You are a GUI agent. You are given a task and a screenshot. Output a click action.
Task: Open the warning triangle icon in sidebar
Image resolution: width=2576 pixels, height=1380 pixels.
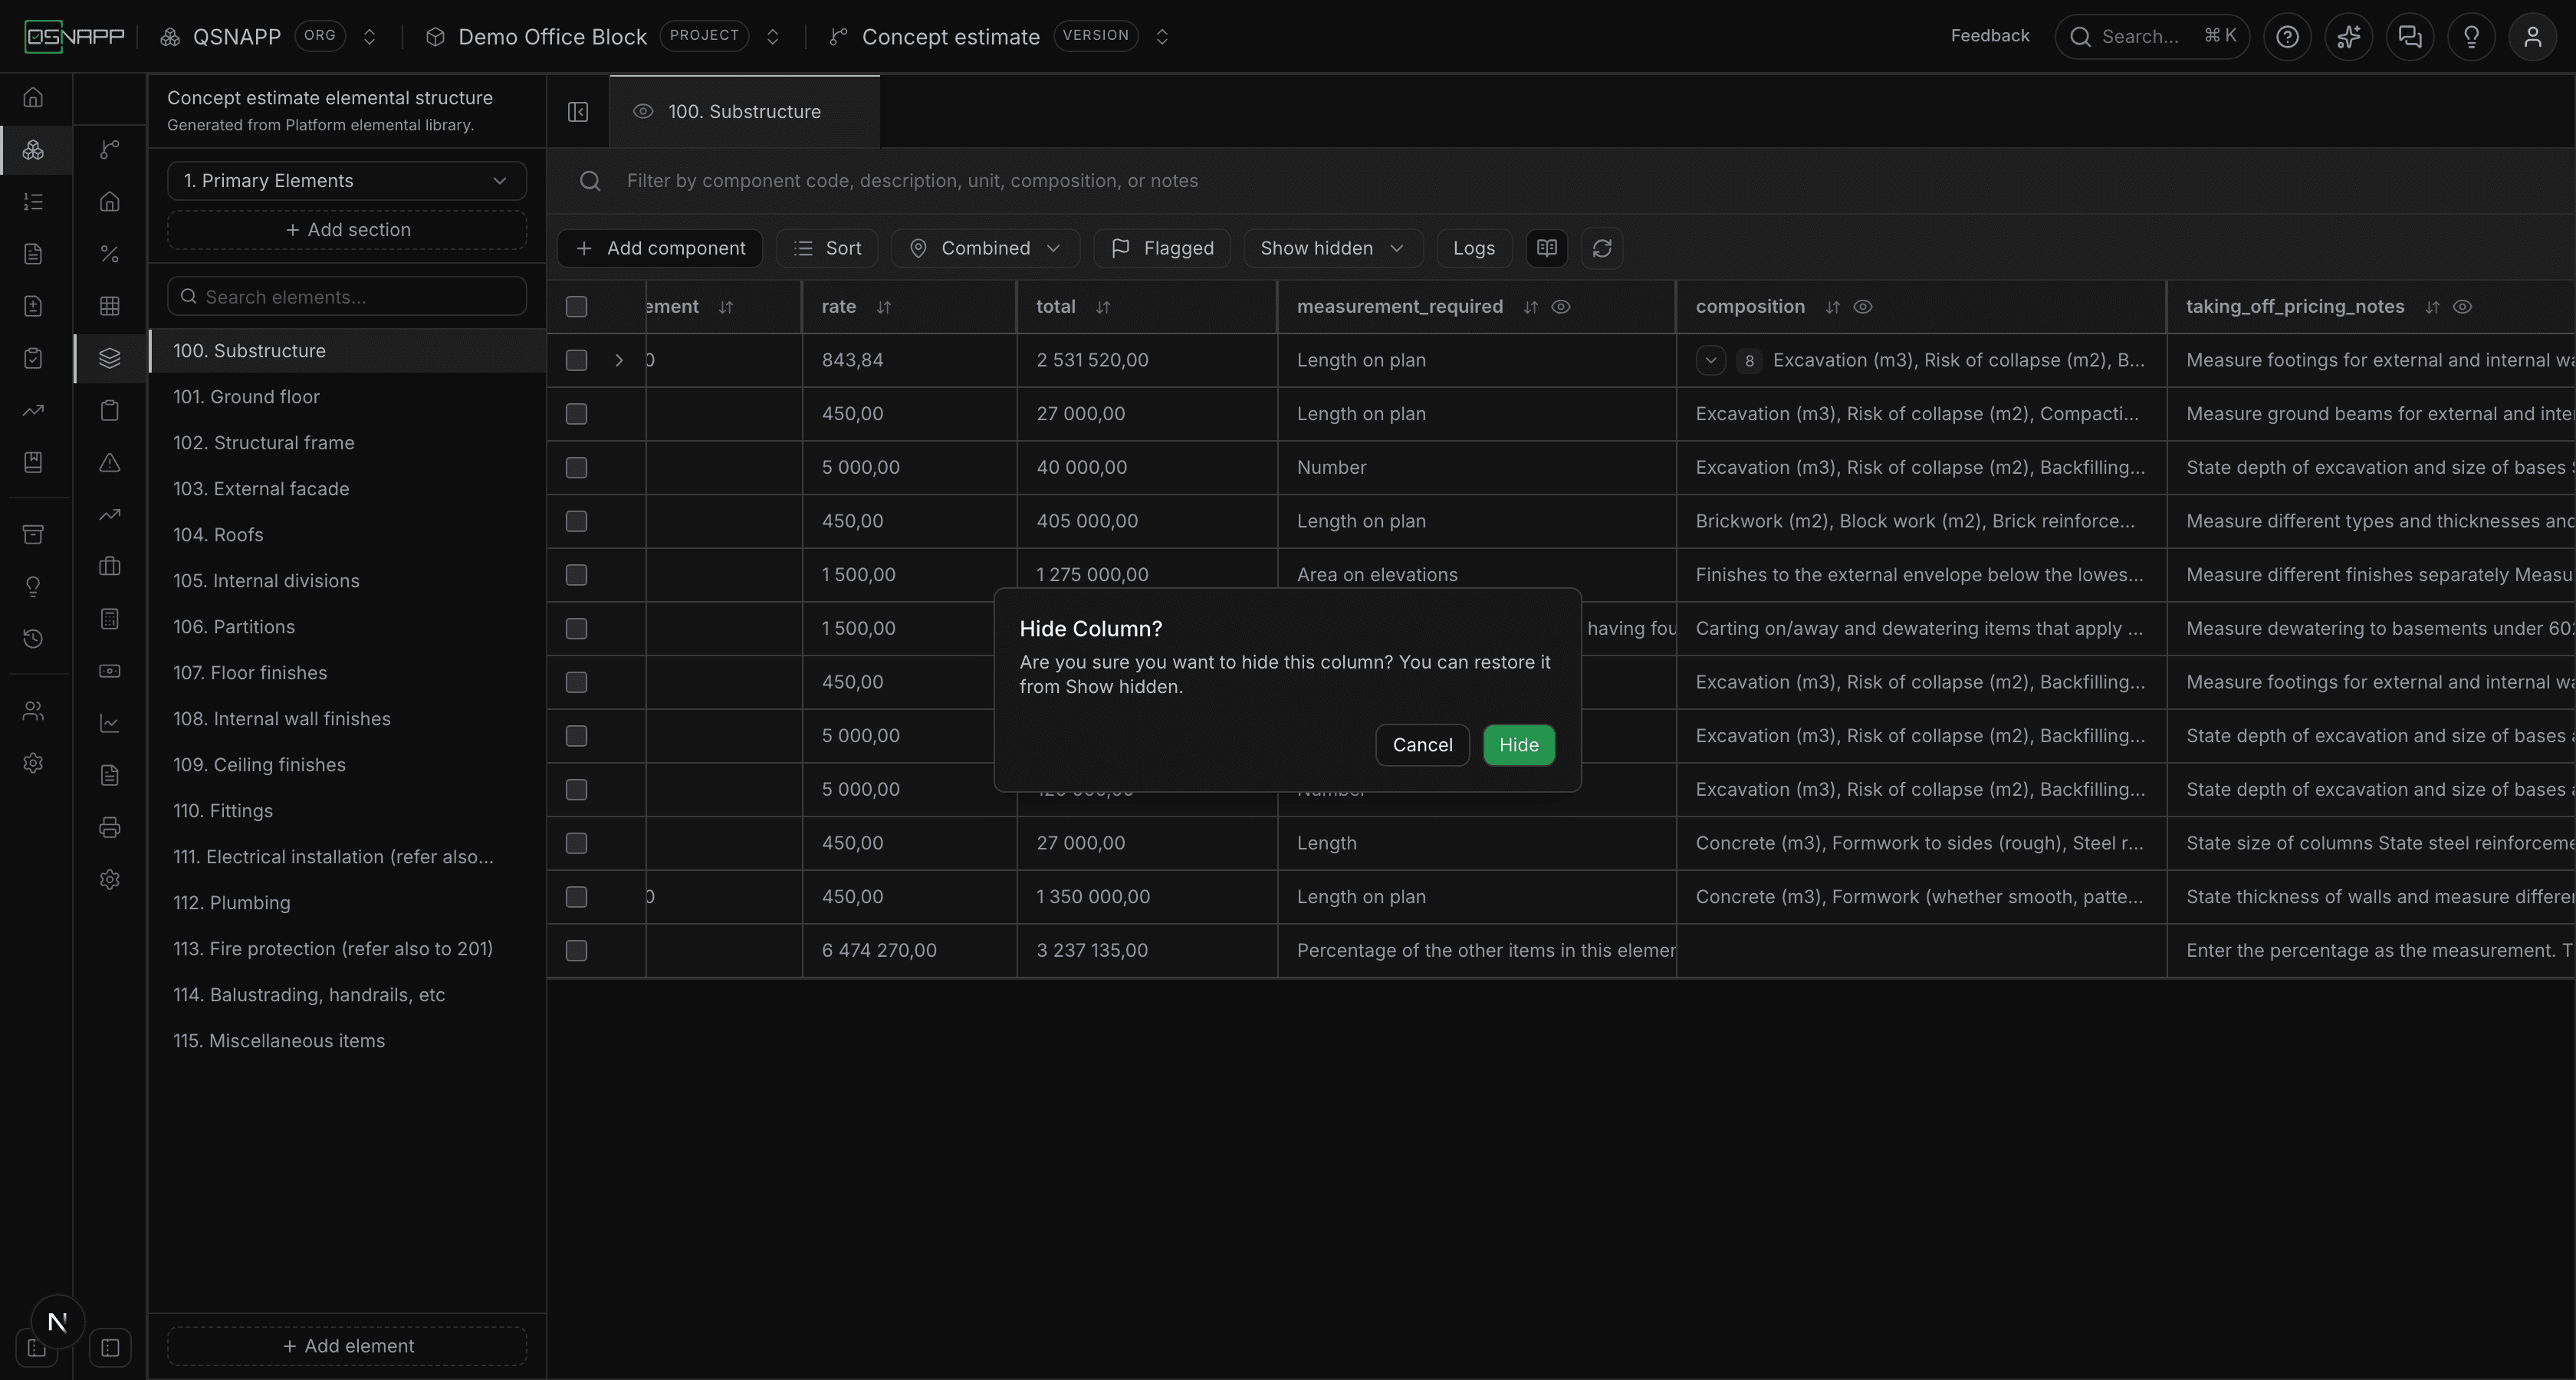point(110,462)
